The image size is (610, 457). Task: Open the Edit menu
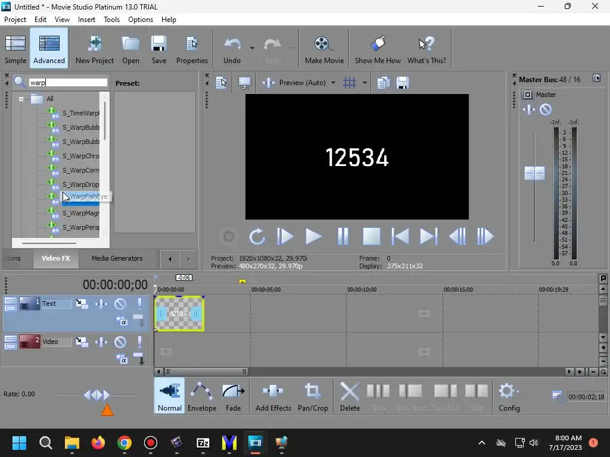point(41,20)
